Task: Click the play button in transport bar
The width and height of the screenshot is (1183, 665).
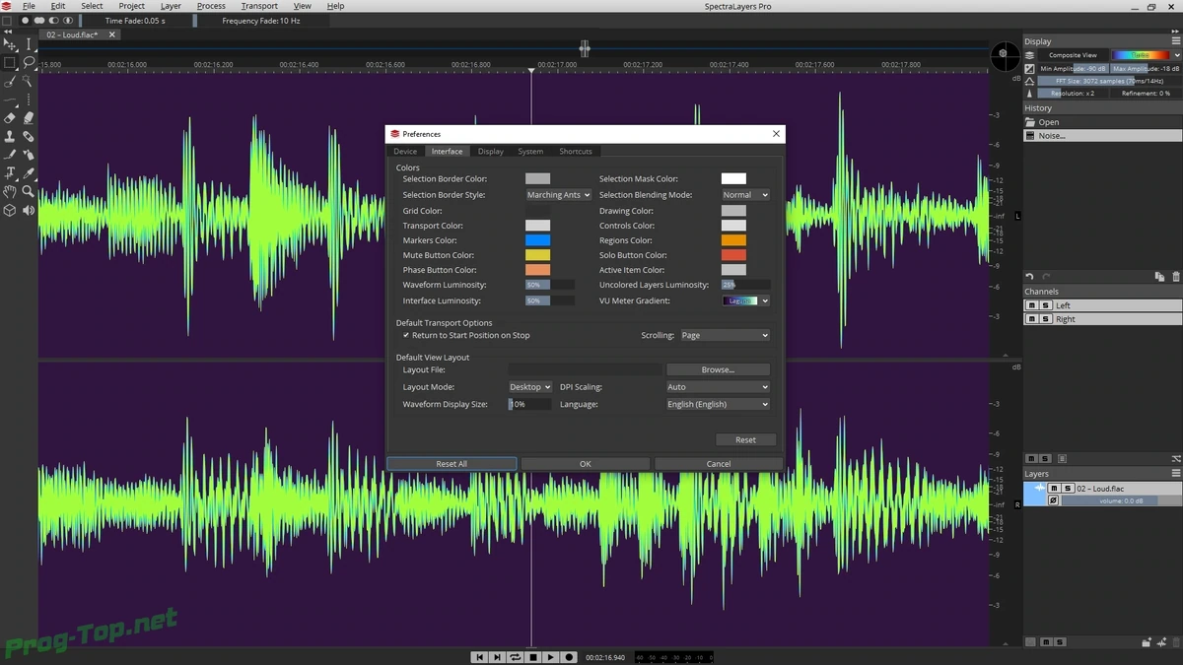Action: point(551,657)
